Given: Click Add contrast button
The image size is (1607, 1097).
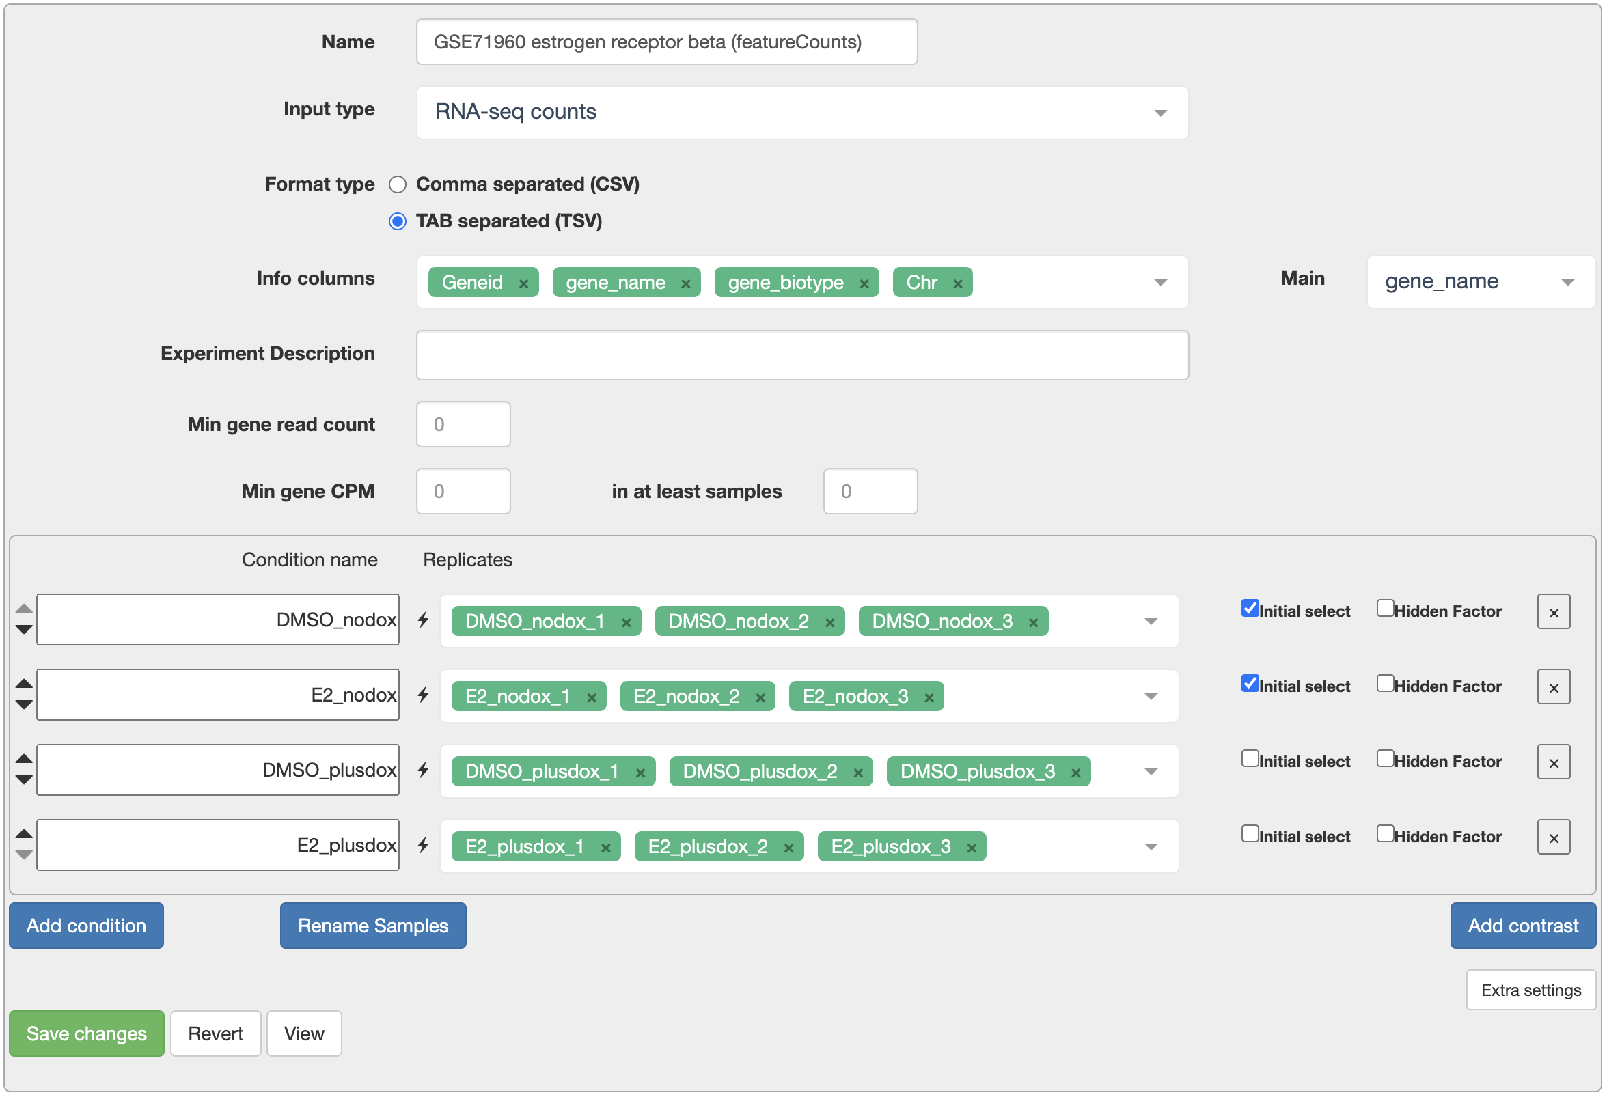Looking at the screenshot, I should click(x=1524, y=927).
